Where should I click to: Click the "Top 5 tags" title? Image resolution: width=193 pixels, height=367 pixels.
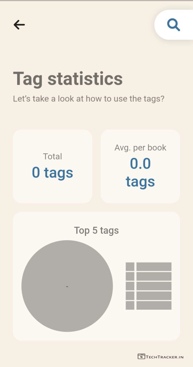click(96, 231)
